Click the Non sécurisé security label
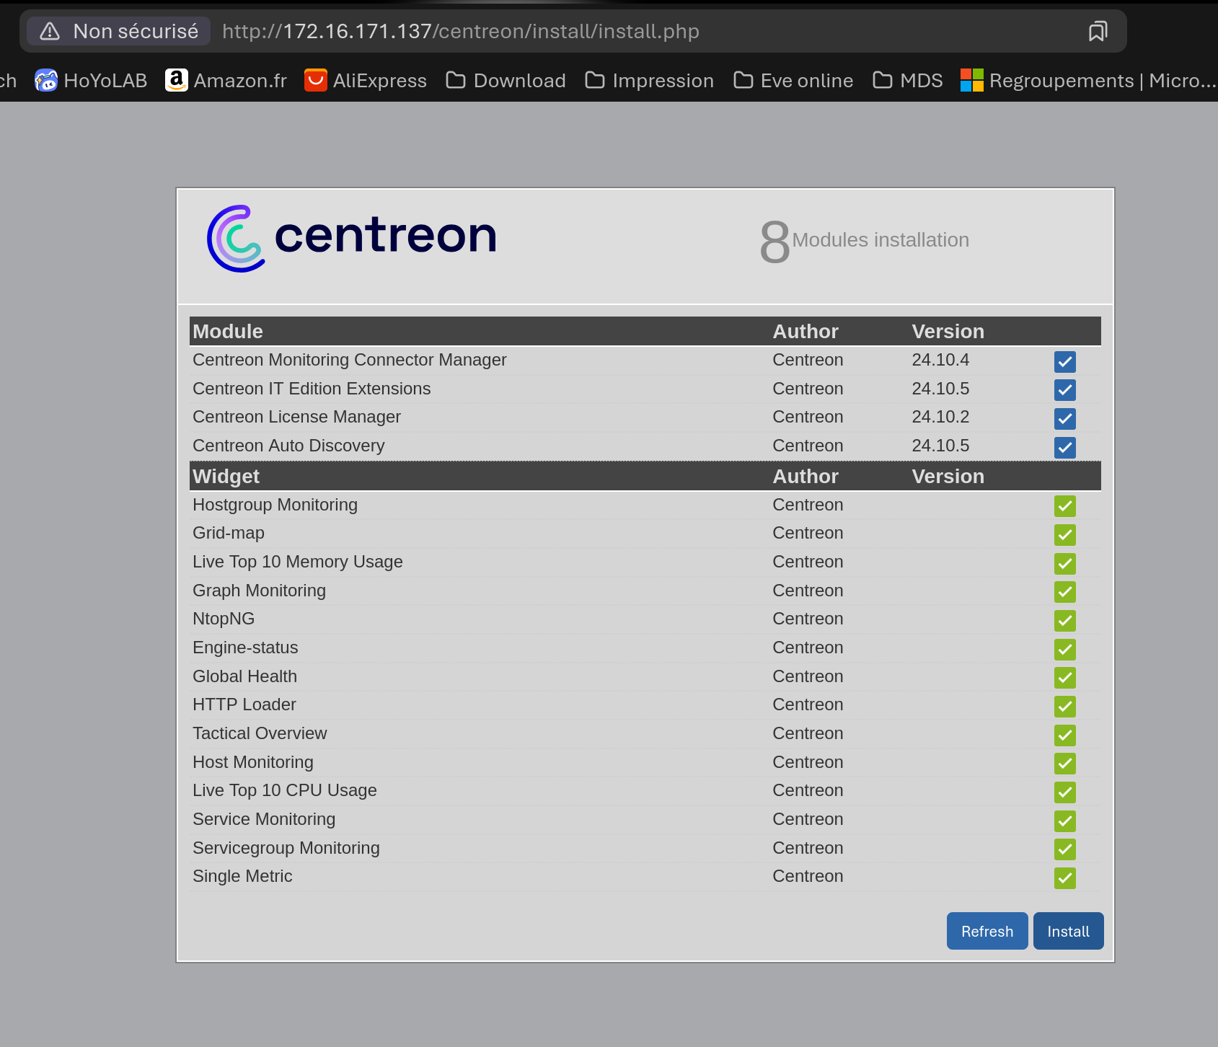 [x=136, y=31]
